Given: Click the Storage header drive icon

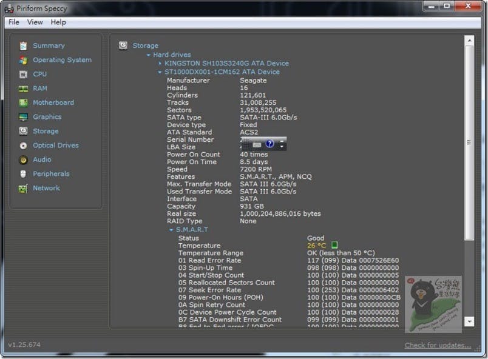Looking at the screenshot, I should (123, 45).
